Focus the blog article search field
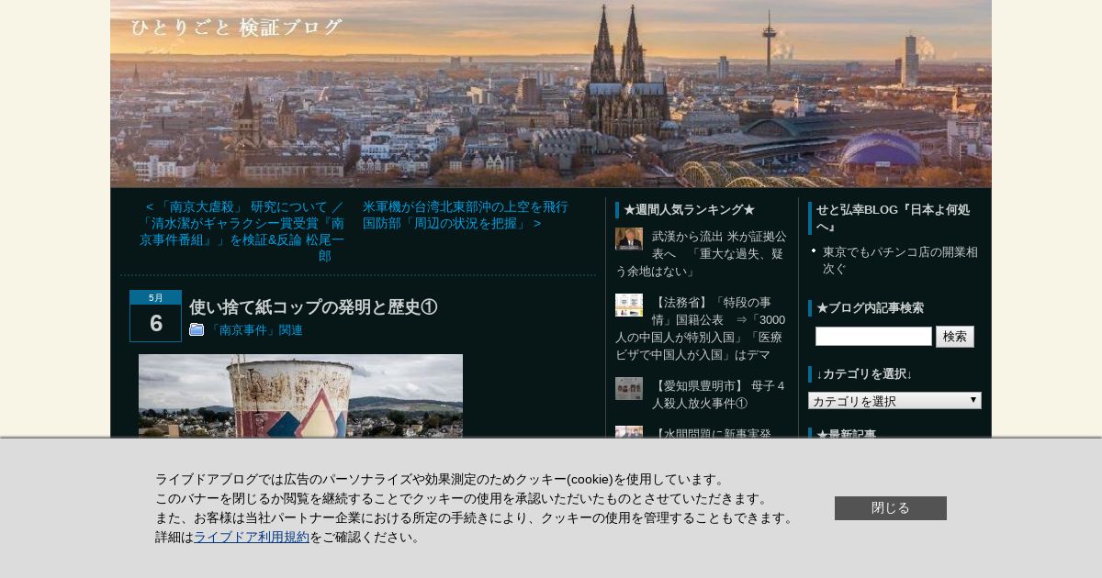Image resolution: width=1102 pixels, height=578 pixels. click(873, 337)
